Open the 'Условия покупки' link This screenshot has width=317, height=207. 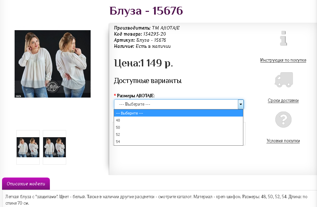pyautogui.click(x=283, y=141)
